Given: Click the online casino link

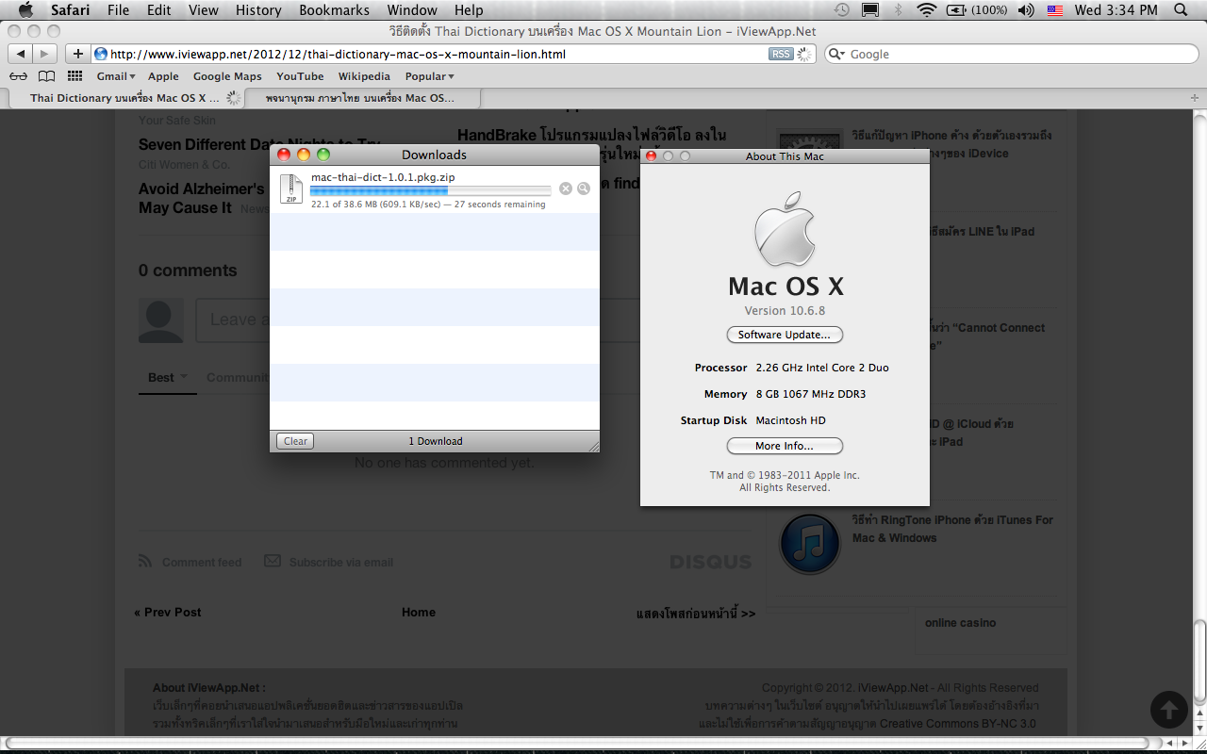Looking at the screenshot, I should tap(960, 623).
